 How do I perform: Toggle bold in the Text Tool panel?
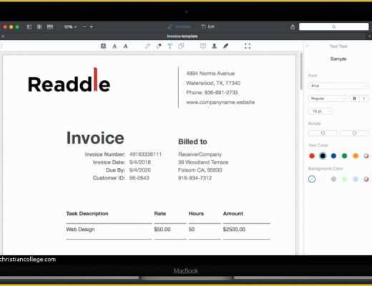354,99
